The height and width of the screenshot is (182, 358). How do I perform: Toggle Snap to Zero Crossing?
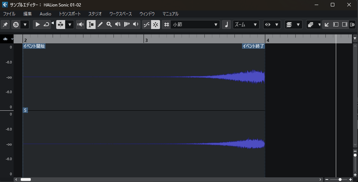coord(146,24)
